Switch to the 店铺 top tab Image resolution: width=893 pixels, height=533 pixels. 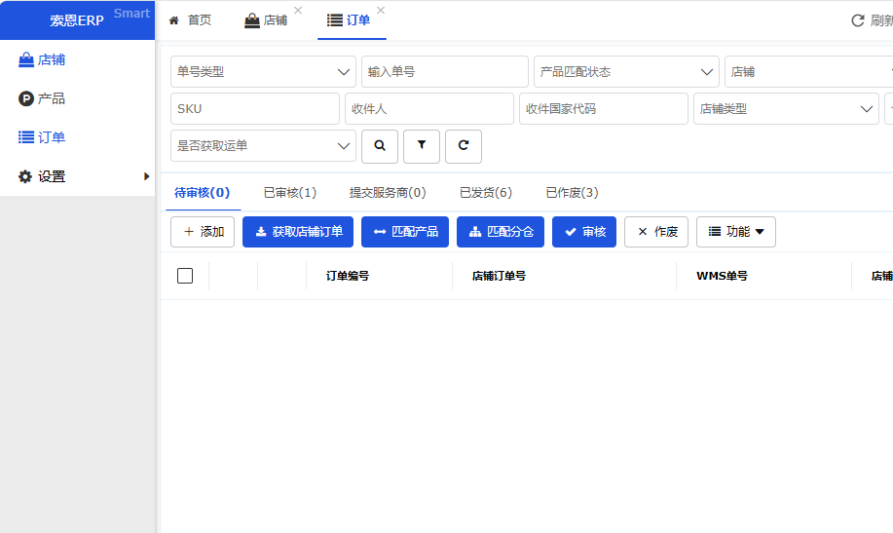coord(266,20)
